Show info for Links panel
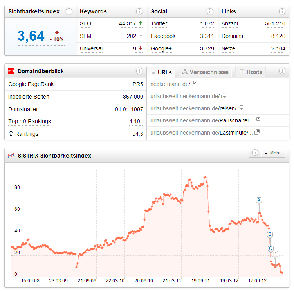 282,11
